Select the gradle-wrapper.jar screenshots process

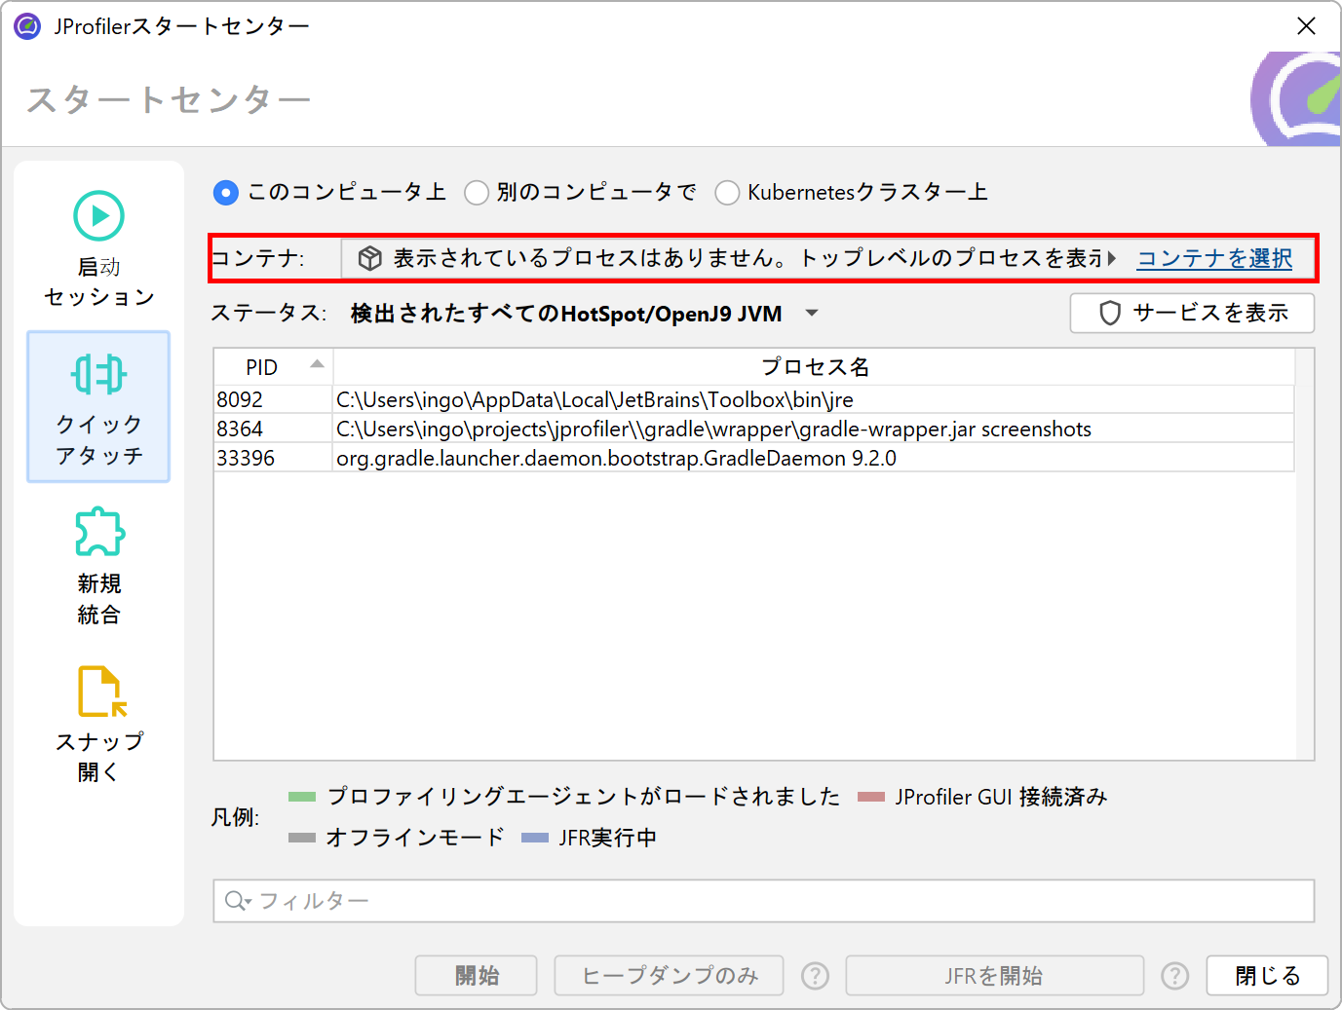point(814,429)
